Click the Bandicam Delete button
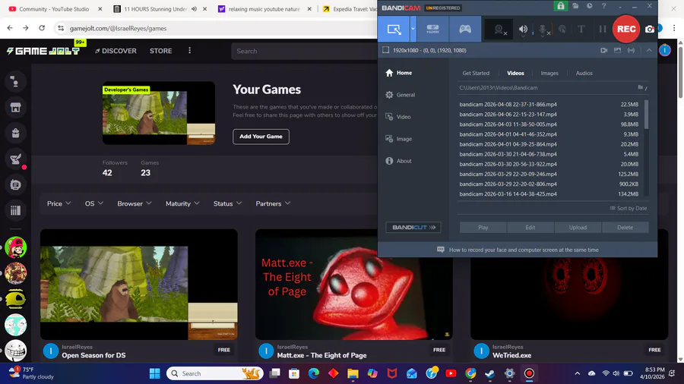The image size is (684, 384). pos(625,227)
